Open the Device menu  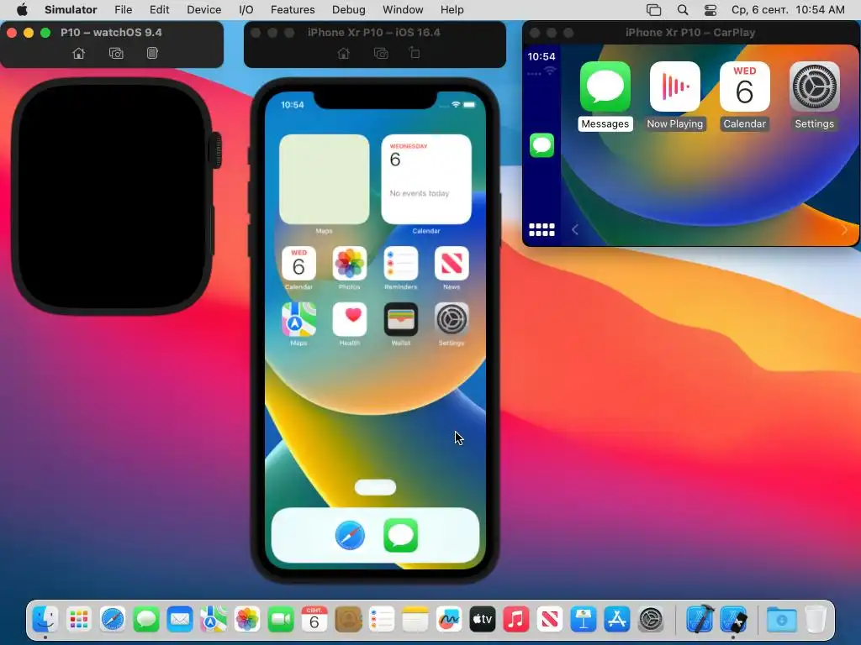(x=203, y=10)
